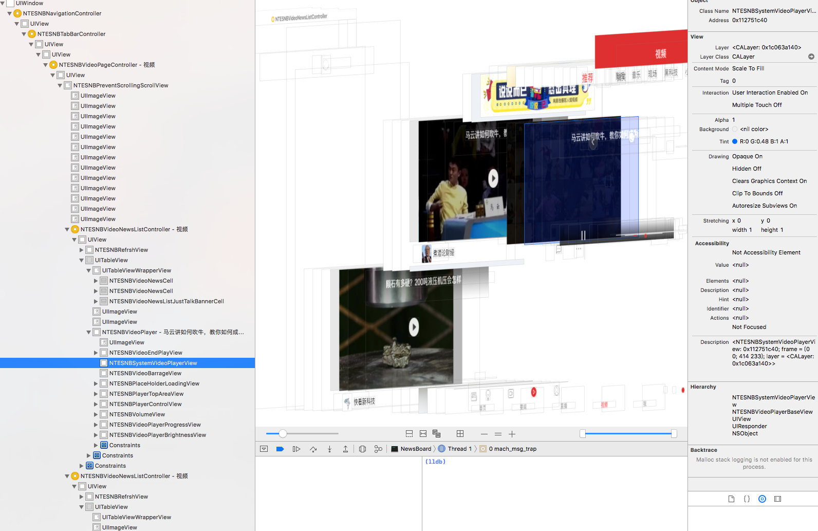The image size is (818, 531).
Task: Open the Media library tab
Action: pyautogui.click(x=777, y=499)
